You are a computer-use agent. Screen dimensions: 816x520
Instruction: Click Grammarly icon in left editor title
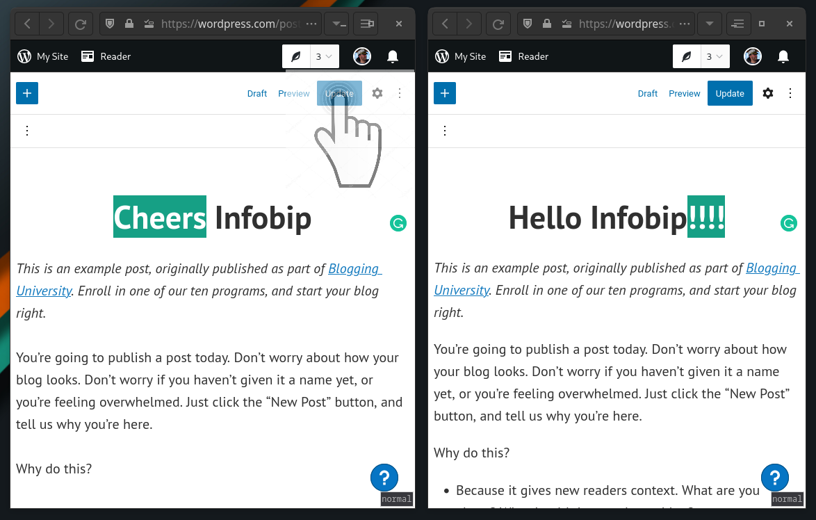pyautogui.click(x=398, y=223)
